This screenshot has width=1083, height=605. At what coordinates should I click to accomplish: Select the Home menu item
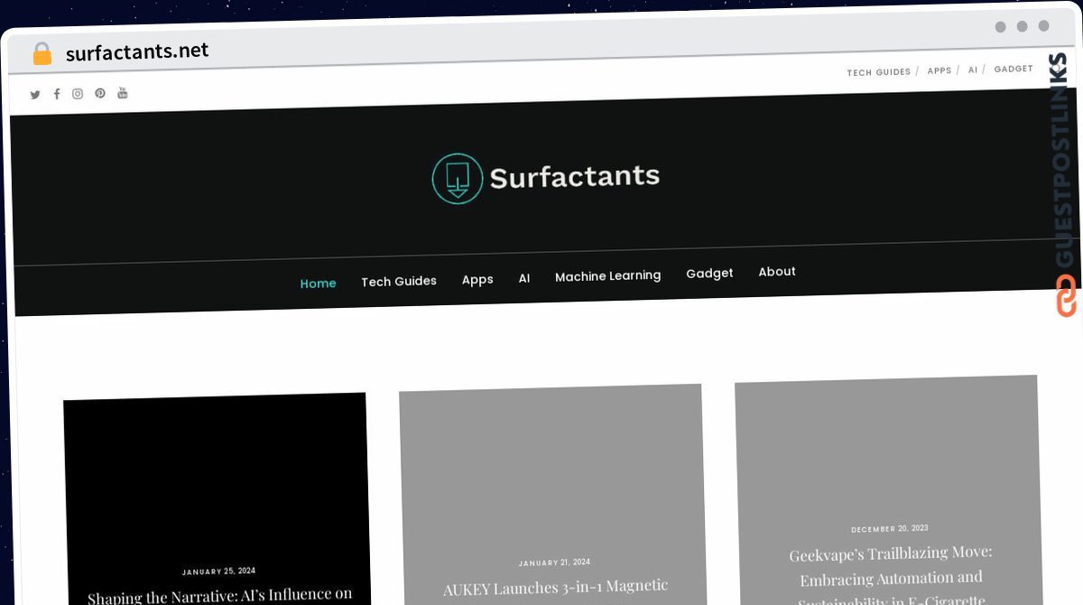[x=318, y=284]
